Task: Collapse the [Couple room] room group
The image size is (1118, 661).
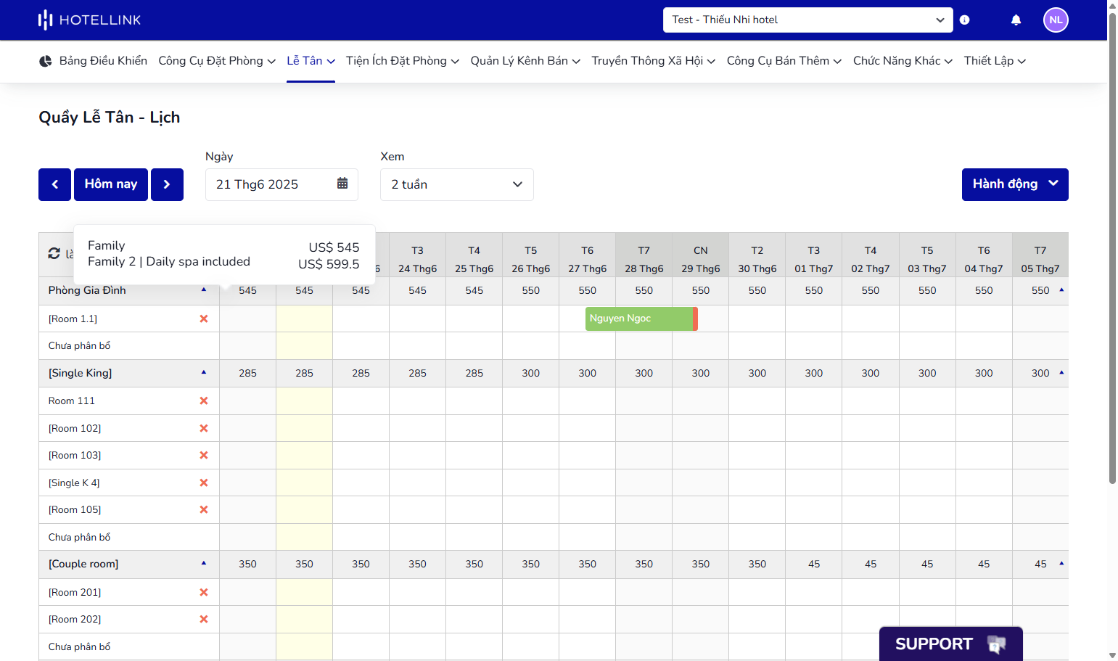Action: (204, 564)
